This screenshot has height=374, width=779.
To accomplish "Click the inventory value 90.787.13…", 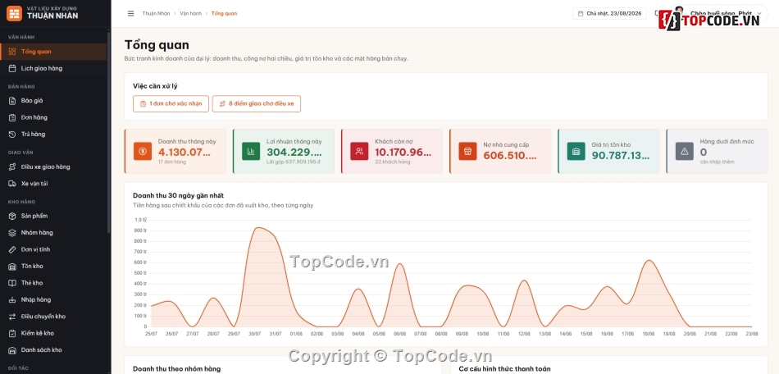I will point(621,155).
